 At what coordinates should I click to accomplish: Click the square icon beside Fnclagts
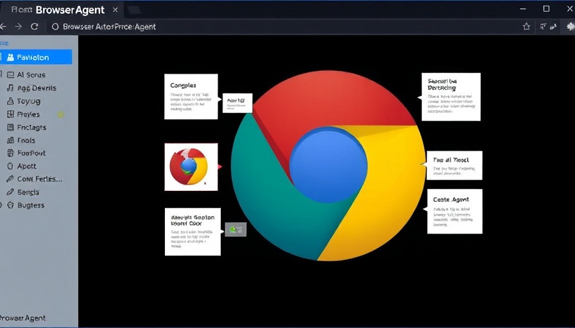[10, 127]
